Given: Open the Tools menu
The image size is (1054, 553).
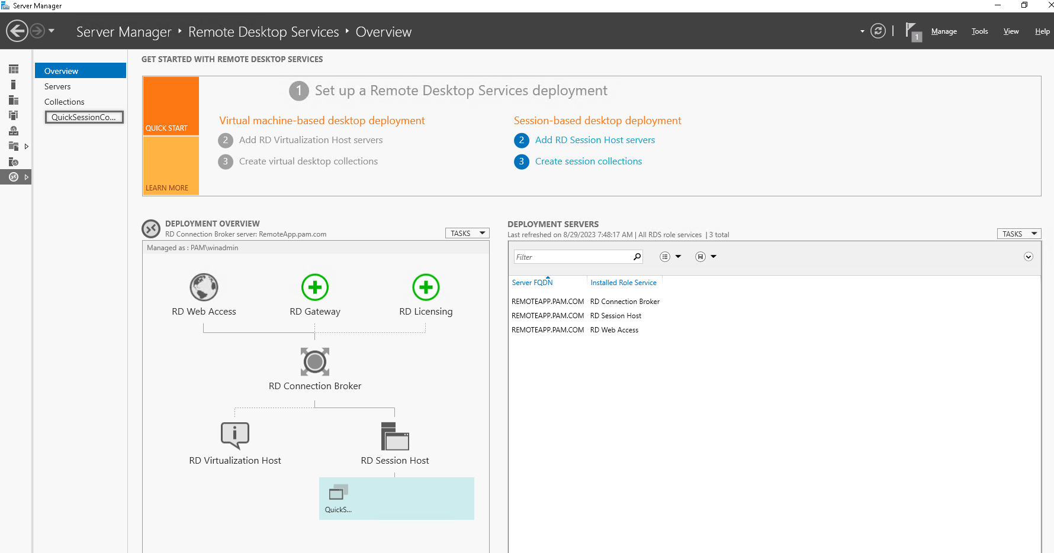Looking at the screenshot, I should pos(979,32).
